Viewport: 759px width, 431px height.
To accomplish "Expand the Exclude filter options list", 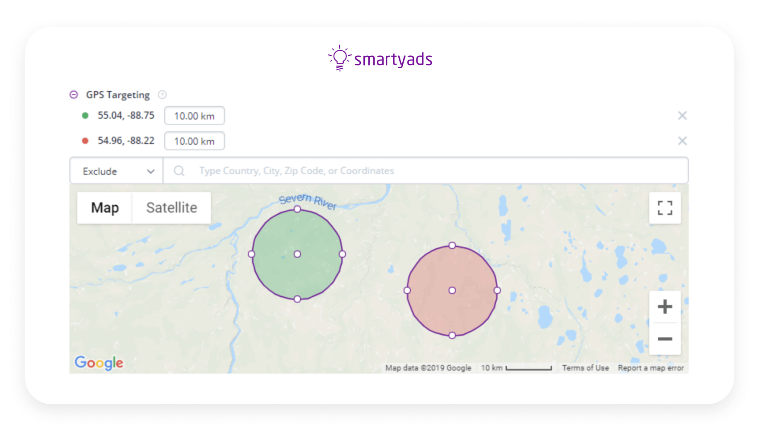I will tap(150, 170).
